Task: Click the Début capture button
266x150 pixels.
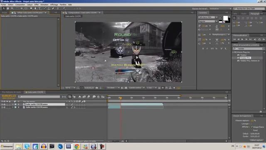Action: click(256, 140)
